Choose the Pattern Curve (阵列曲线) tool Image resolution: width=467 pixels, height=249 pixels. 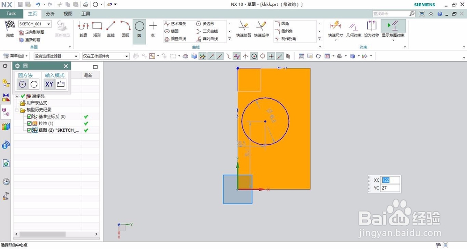pyautogui.click(x=207, y=39)
